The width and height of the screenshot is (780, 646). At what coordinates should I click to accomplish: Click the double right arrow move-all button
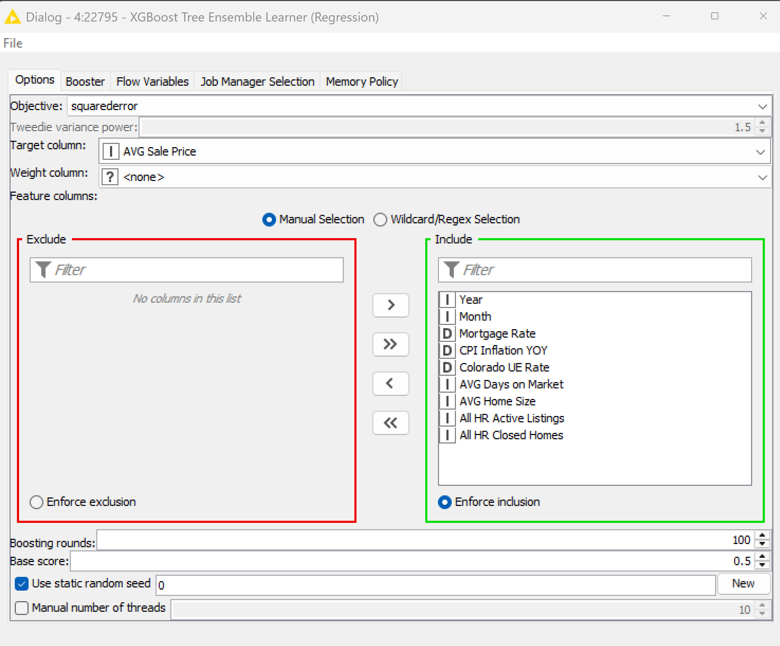tap(390, 344)
